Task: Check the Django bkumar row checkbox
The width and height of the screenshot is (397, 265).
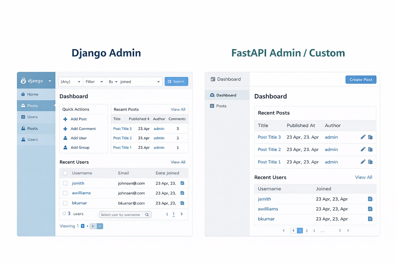Action: [x=65, y=203]
